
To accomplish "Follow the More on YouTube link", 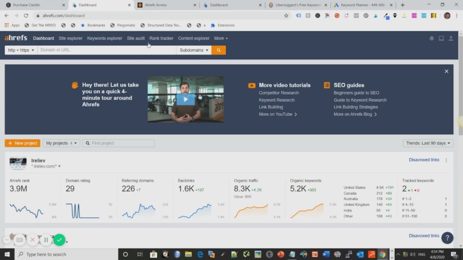I will click(x=278, y=114).
